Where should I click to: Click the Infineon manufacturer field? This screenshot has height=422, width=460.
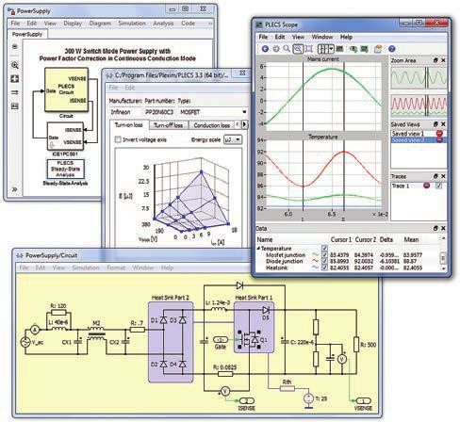[x=125, y=112]
